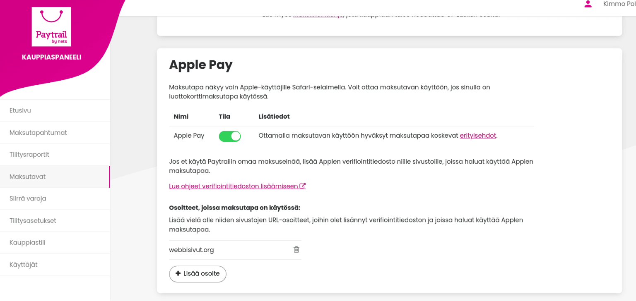
Task: Enable the Apple Pay payment method toggle
Action: point(229,136)
